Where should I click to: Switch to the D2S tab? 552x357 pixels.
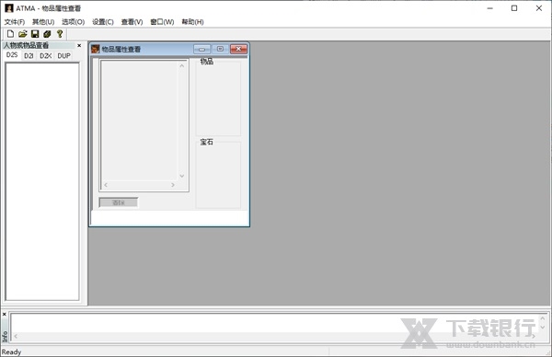(x=12, y=55)
